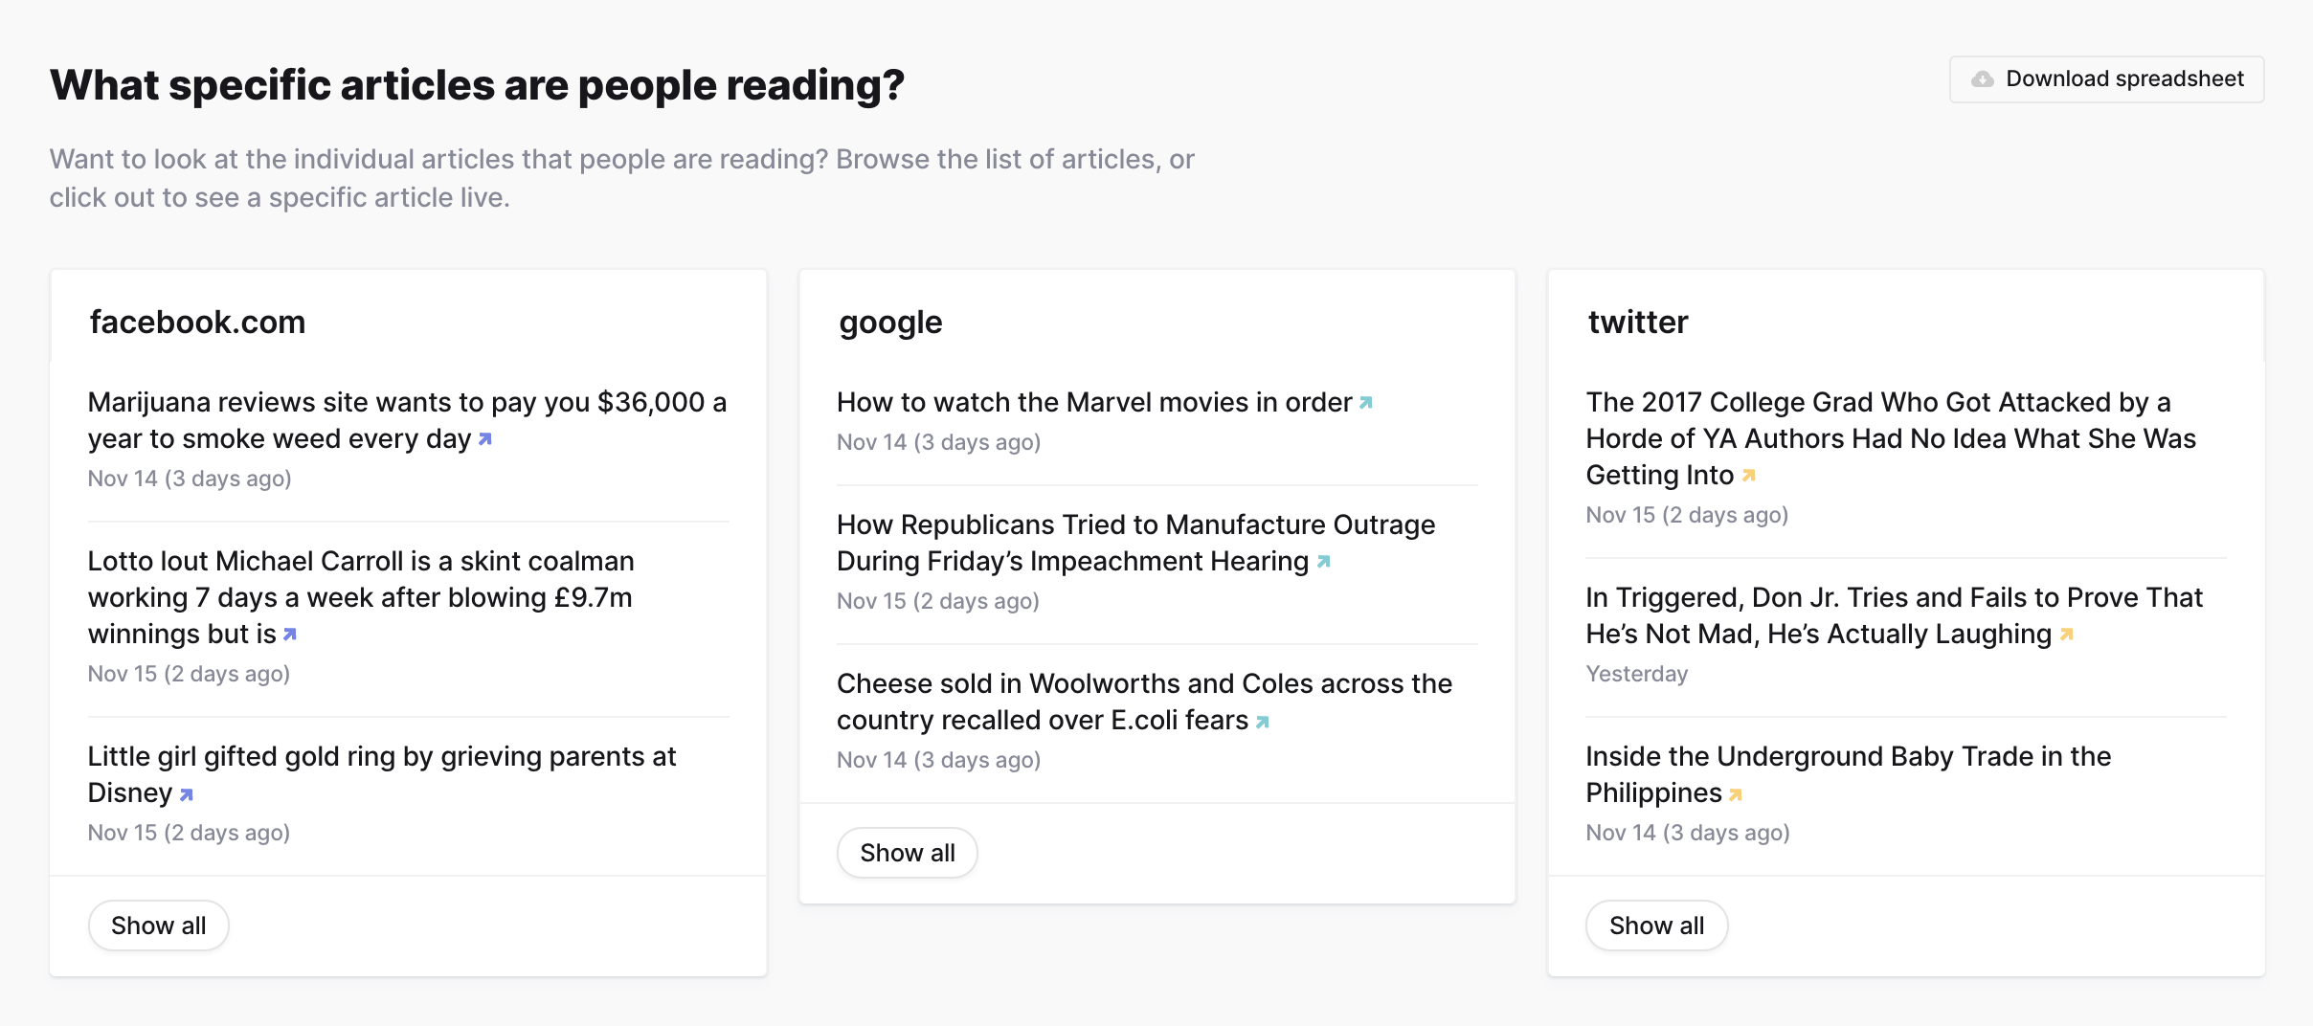The height and width of the screenshot is (1026, 2313).
Task: Click the facebook.com card heading
Action: point(197,323)
